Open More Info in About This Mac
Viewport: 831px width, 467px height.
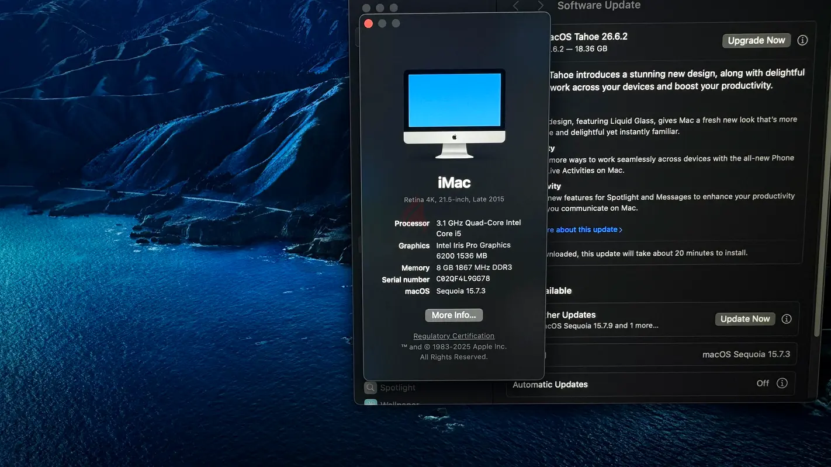tap(453, 315)
